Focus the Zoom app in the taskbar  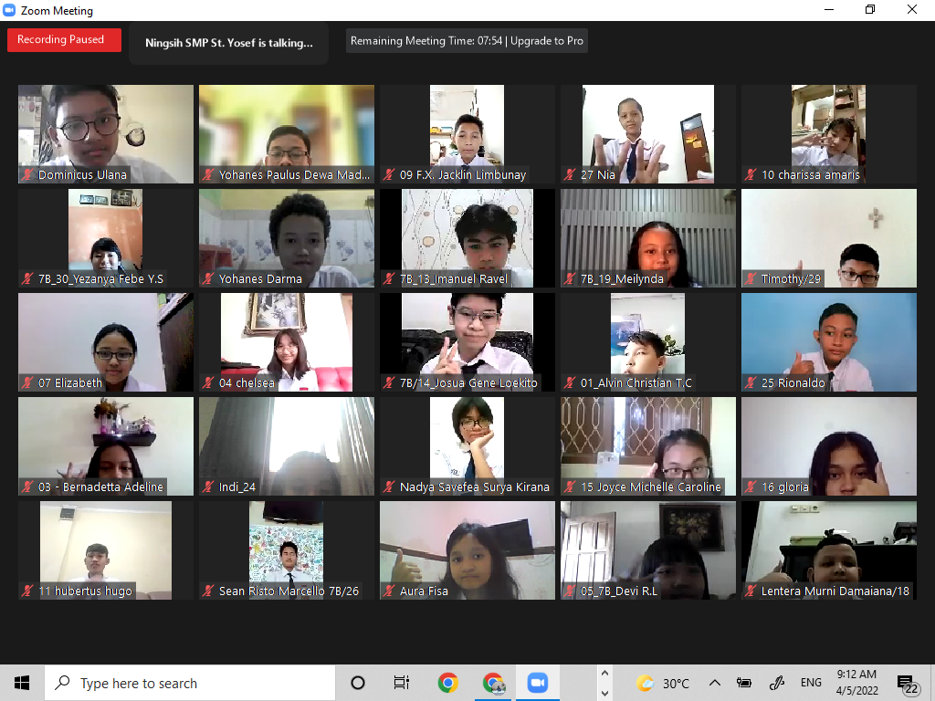(x=537, y=683)
